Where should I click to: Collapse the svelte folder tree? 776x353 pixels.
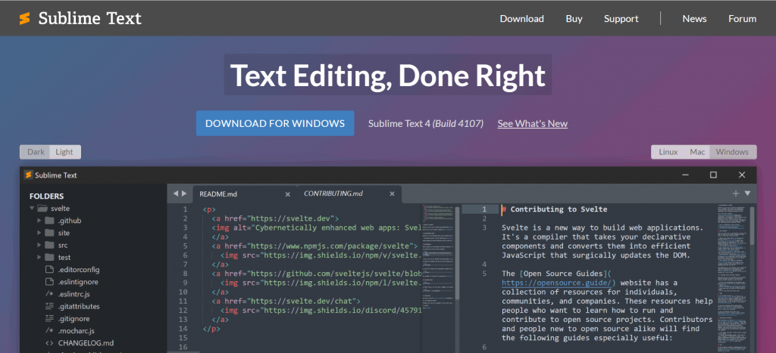tap(32, 209)
